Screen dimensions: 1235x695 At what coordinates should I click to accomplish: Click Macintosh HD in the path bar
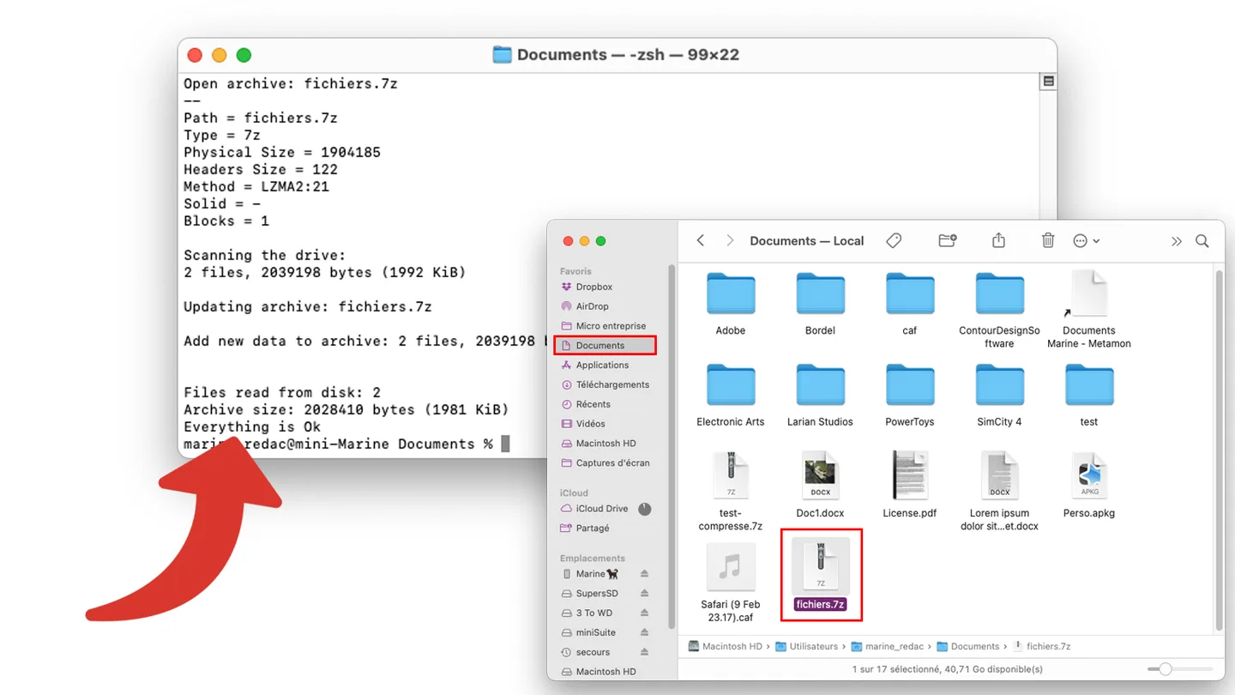tap(725, 647)
